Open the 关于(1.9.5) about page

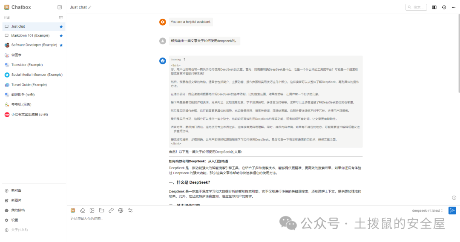coord(34,230)
